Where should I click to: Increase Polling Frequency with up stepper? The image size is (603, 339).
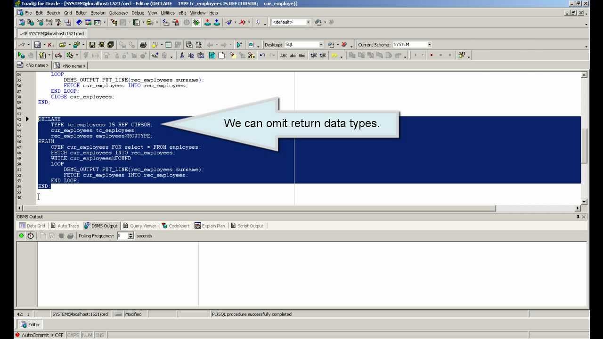tap(130, 234)
